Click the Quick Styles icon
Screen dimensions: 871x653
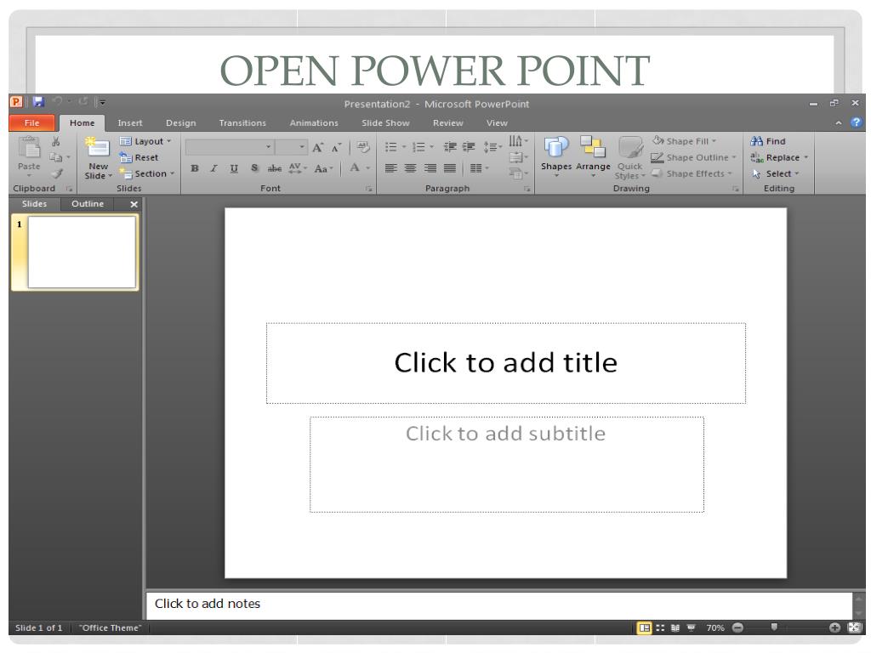630,148
